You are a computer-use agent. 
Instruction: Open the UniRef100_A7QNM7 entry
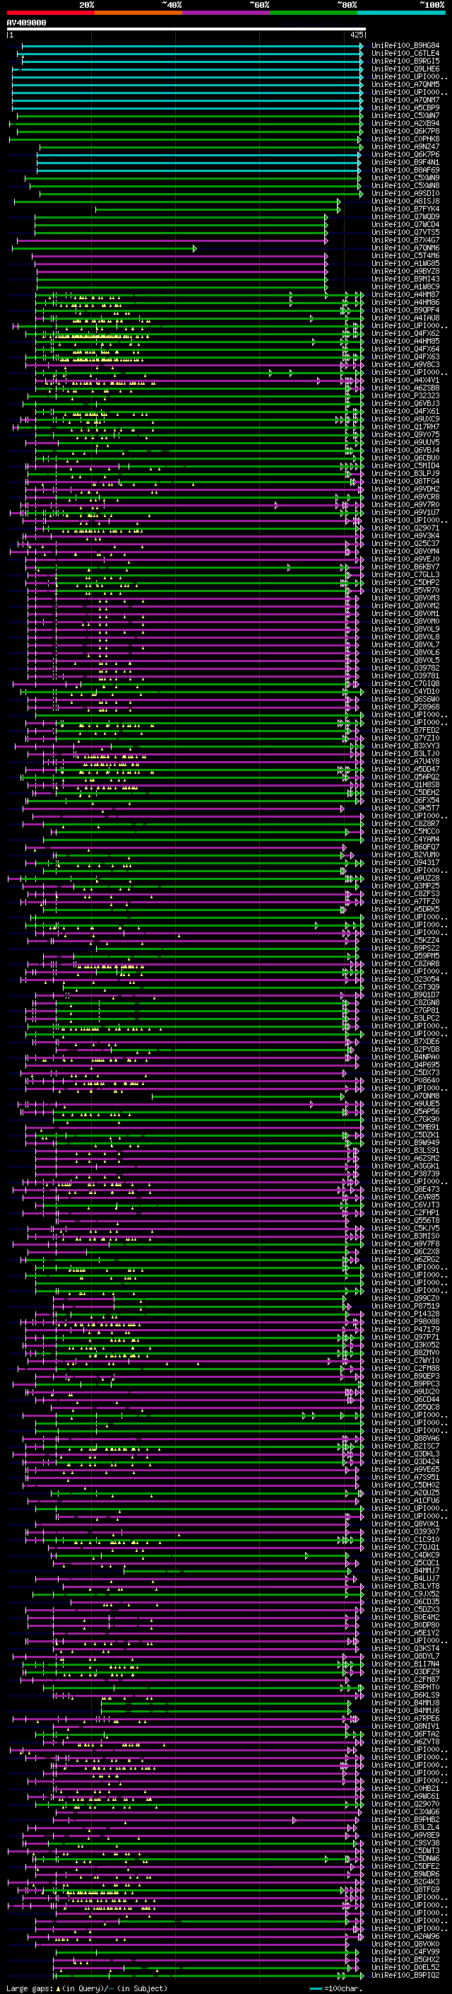coord(405,100)
